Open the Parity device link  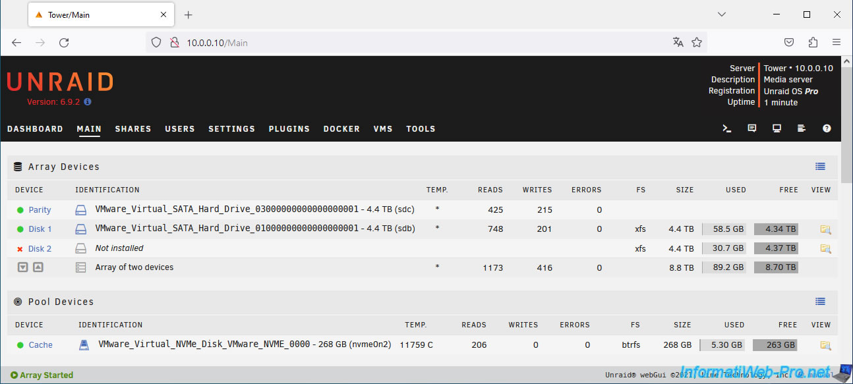40,210
